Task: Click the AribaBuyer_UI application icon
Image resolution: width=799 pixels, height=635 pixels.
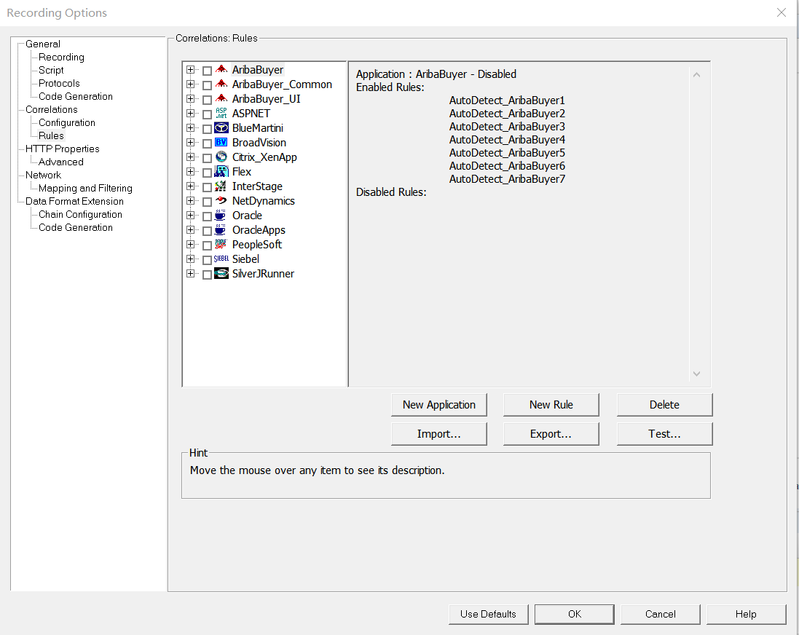Action: click(221, 98)
